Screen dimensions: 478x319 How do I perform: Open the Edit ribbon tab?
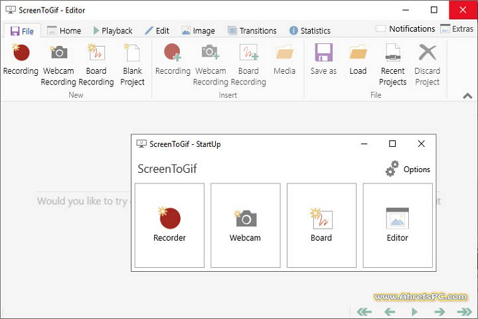[157, 31]
